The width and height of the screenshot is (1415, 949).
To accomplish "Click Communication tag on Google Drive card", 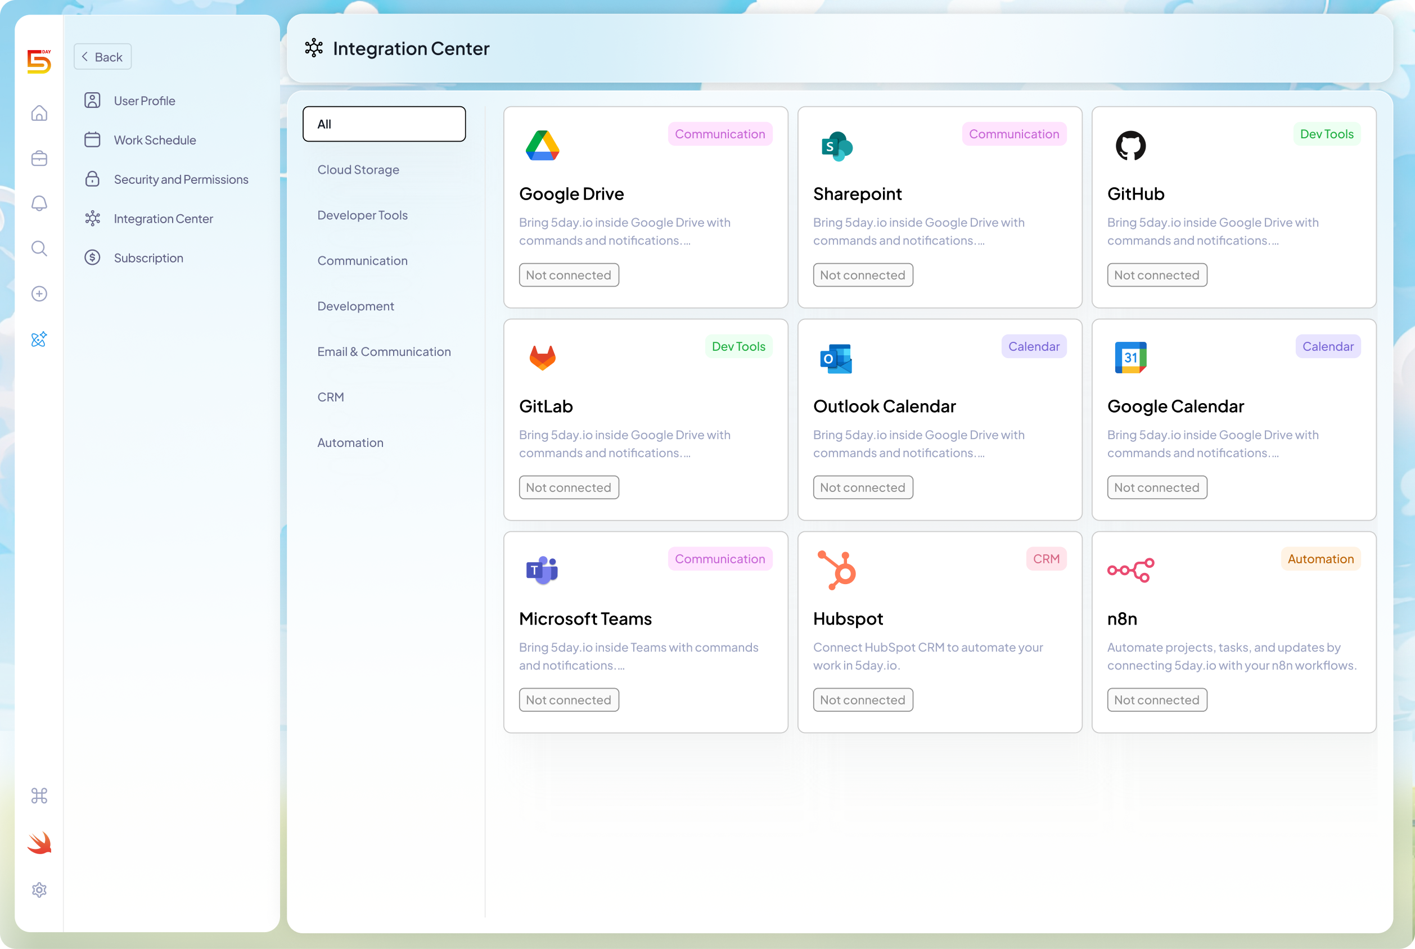I will (x=720, y=134).
